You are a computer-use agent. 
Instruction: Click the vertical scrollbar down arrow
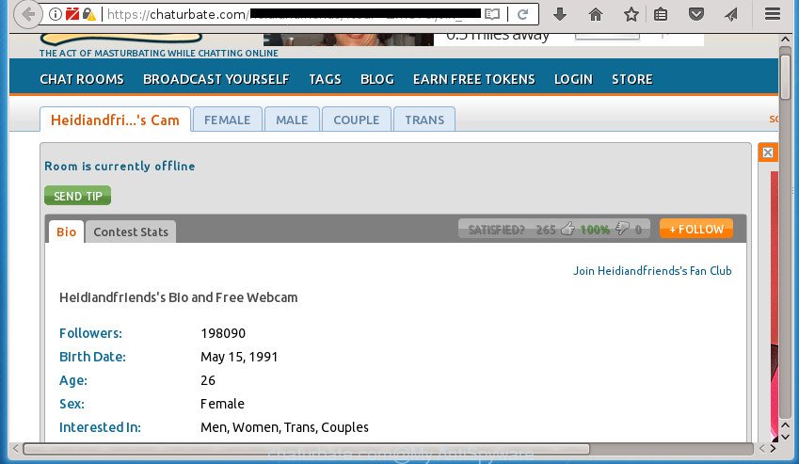[x=785, y=437]
